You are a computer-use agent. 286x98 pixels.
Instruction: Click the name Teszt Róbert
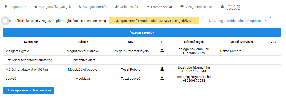coord(131,69)
